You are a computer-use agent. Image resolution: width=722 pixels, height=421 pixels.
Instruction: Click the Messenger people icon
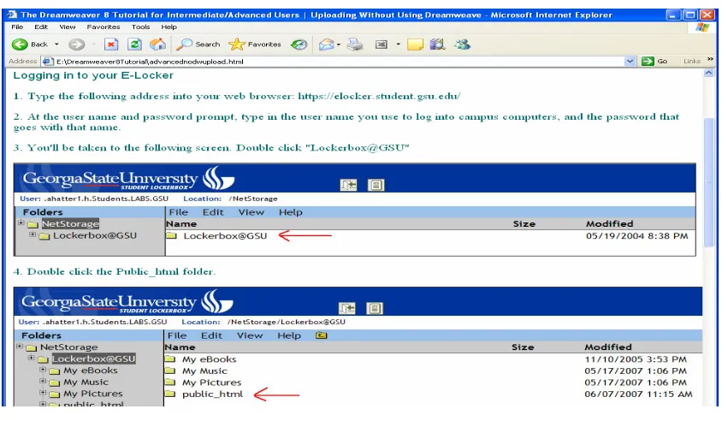click(462, 44)
